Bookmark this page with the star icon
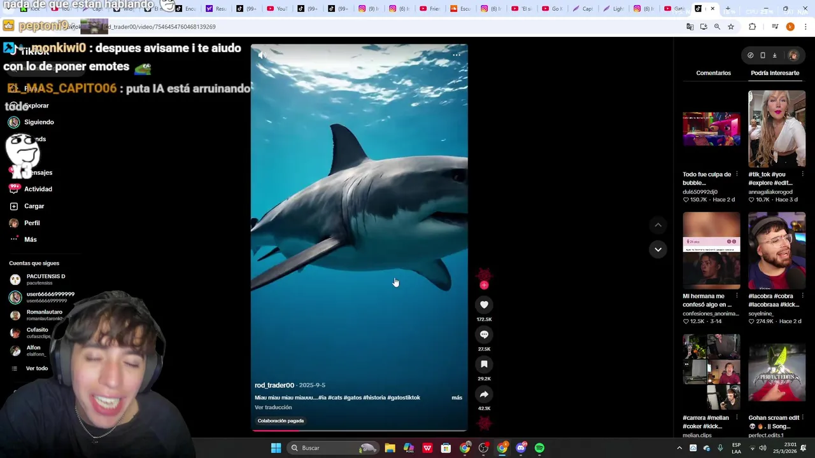Viewport: 815px width, 458px height. (x=731, y=27)
